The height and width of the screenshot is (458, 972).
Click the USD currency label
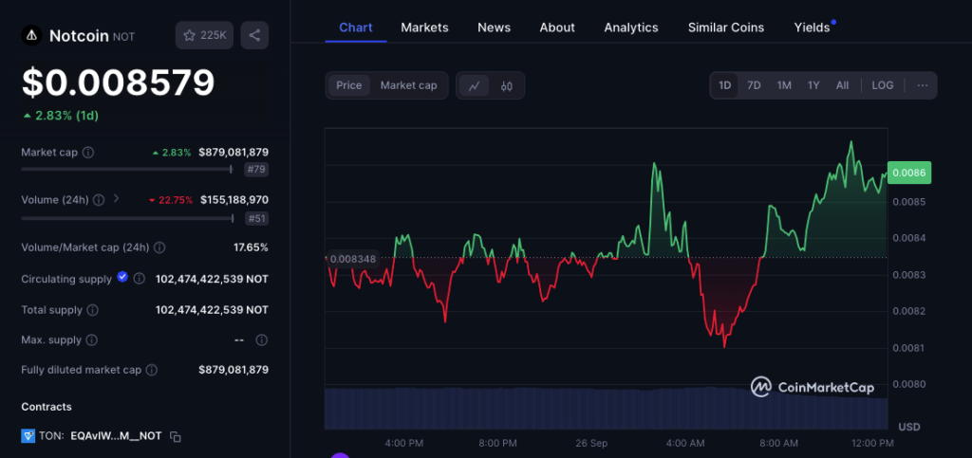(x=909, y=427)
